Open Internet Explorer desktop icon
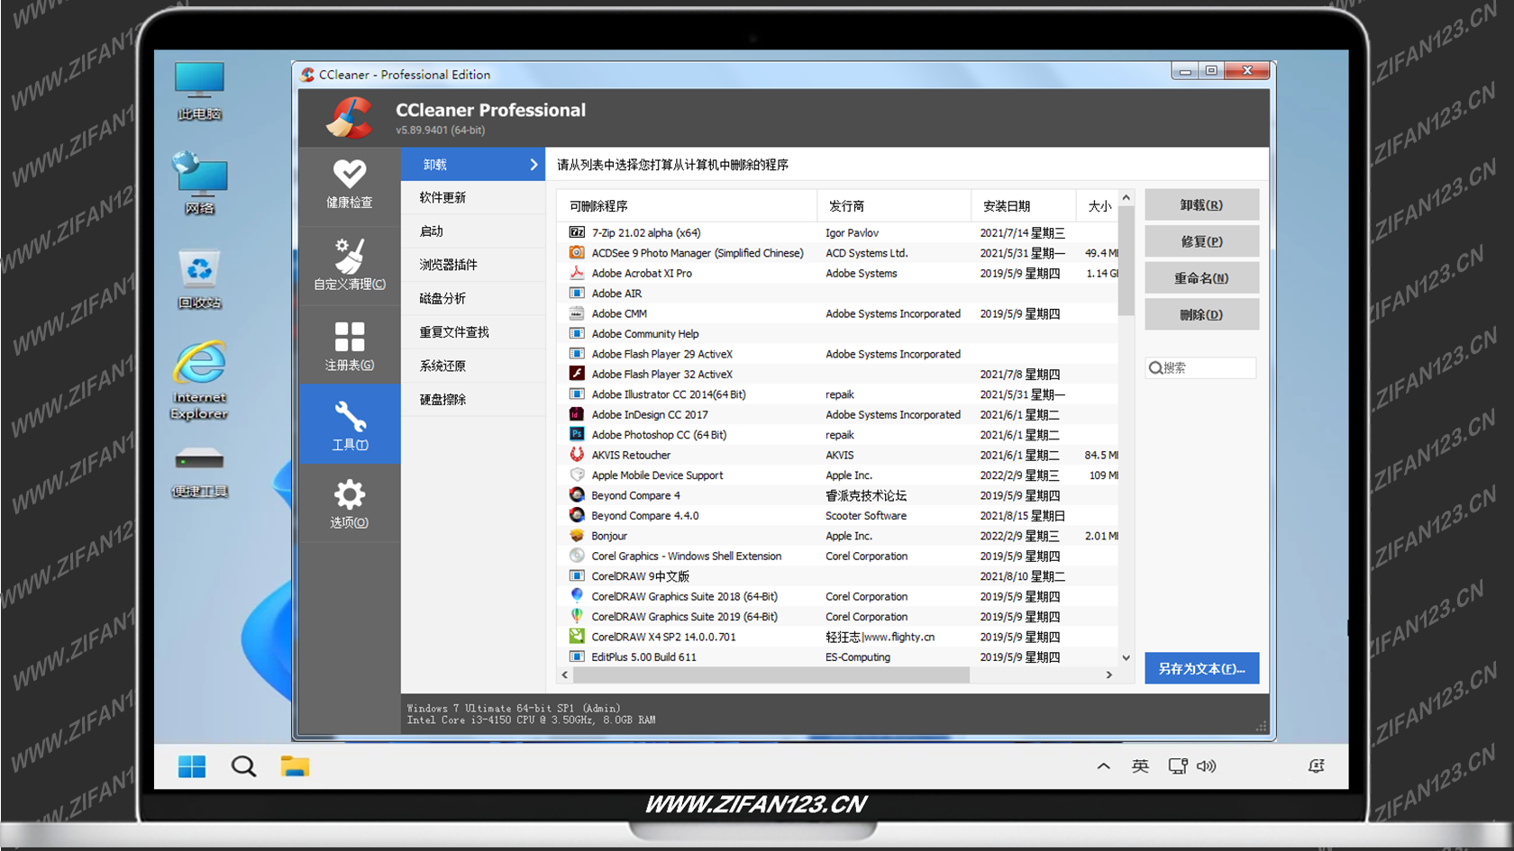Screen dimensions: 1514x851 [199, 380]
